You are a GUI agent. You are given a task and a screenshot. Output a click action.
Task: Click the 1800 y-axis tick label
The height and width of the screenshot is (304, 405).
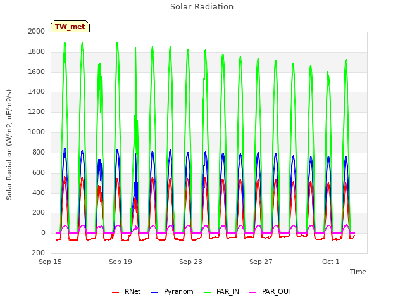point(37,52)
